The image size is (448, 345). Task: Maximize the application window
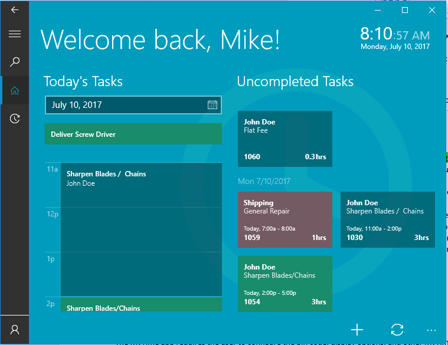pyautogui.click(x=405, y=10)
